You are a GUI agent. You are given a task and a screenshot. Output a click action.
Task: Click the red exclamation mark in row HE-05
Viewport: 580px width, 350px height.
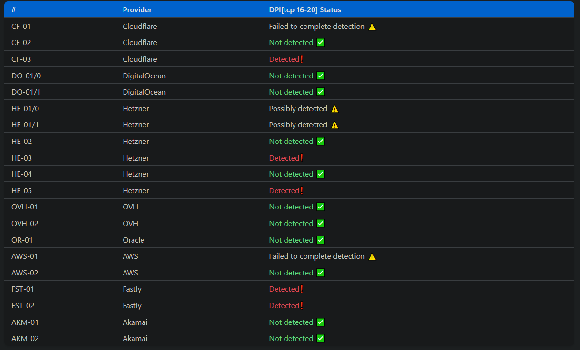pos(302,190)
